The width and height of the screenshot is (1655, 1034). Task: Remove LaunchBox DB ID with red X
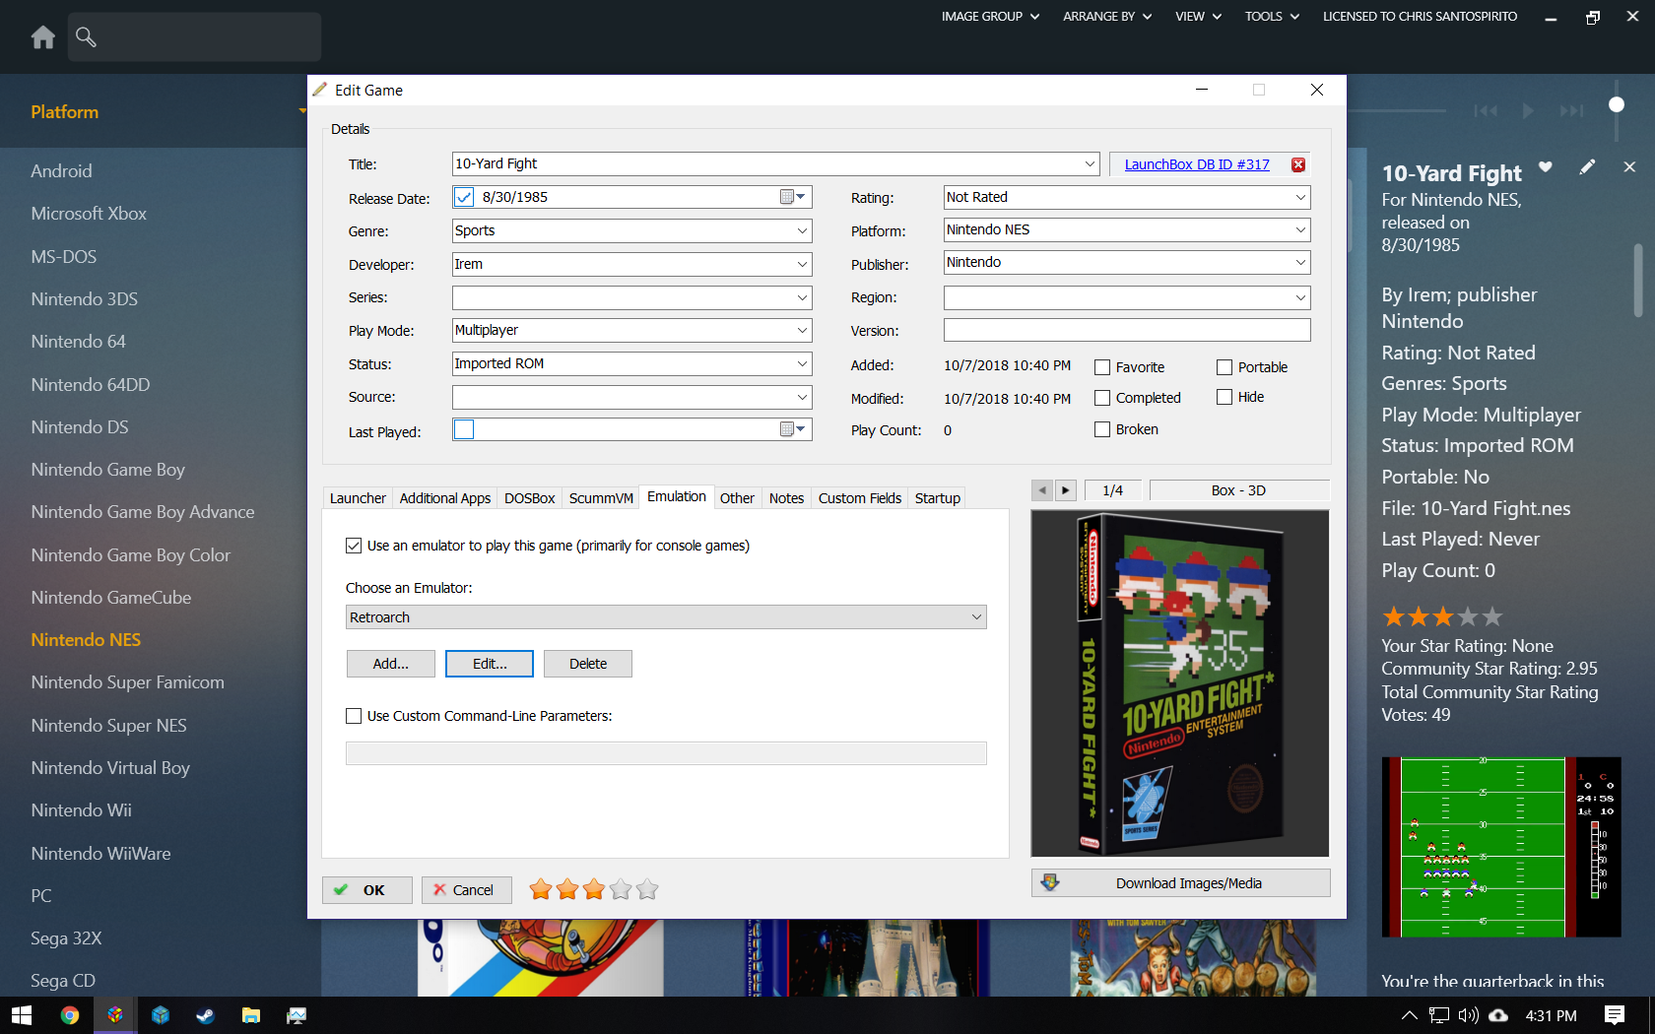pos(1298,164)
